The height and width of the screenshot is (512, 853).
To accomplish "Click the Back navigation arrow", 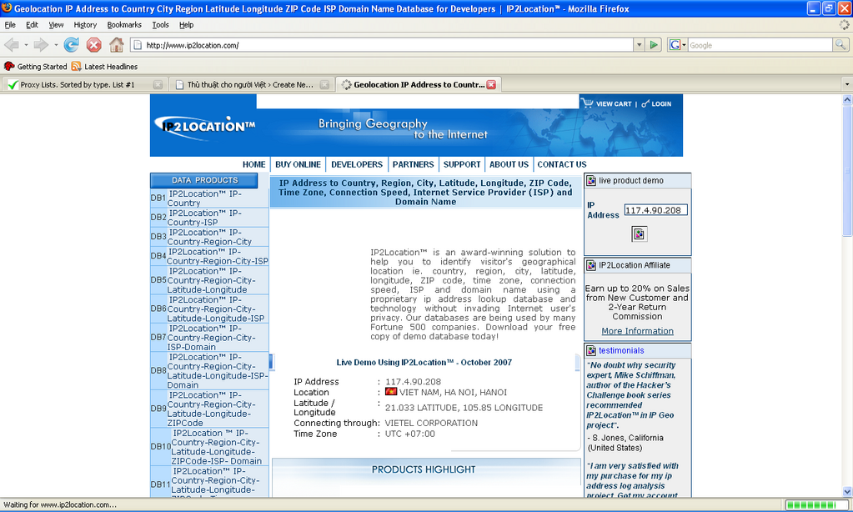I will [x=12, y=45].
